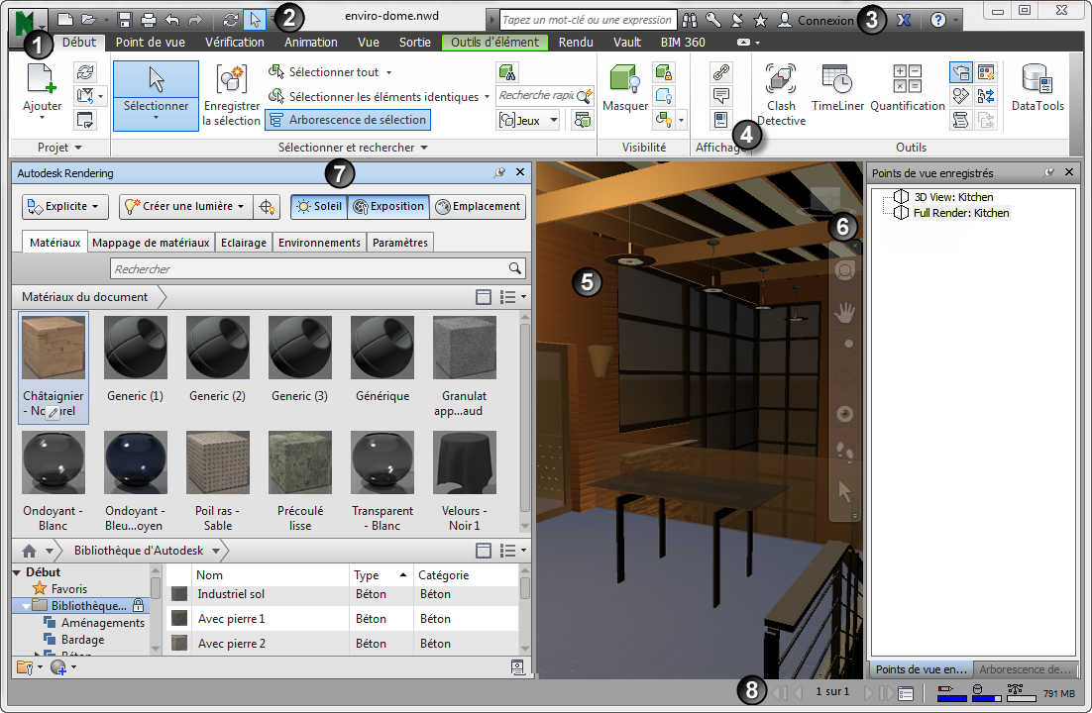The image size is (1092, 713).
Task: Select the Bardage library folder
Action: click(x=82, y=640)
